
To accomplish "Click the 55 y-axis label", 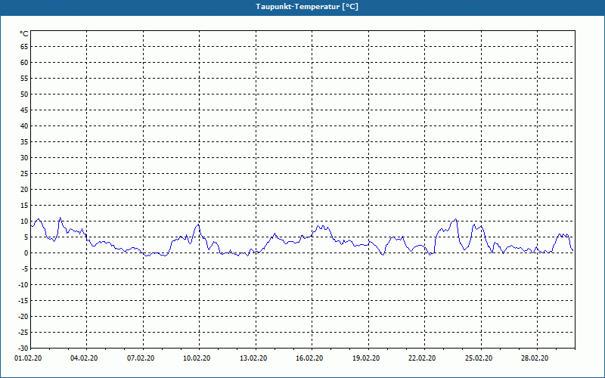I will pos(24,79).
